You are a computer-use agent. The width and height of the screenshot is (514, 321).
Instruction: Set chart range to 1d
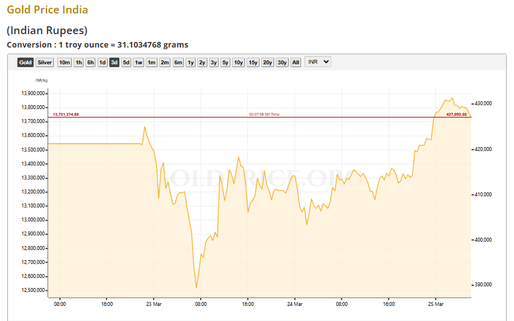(x=103, y=62)
